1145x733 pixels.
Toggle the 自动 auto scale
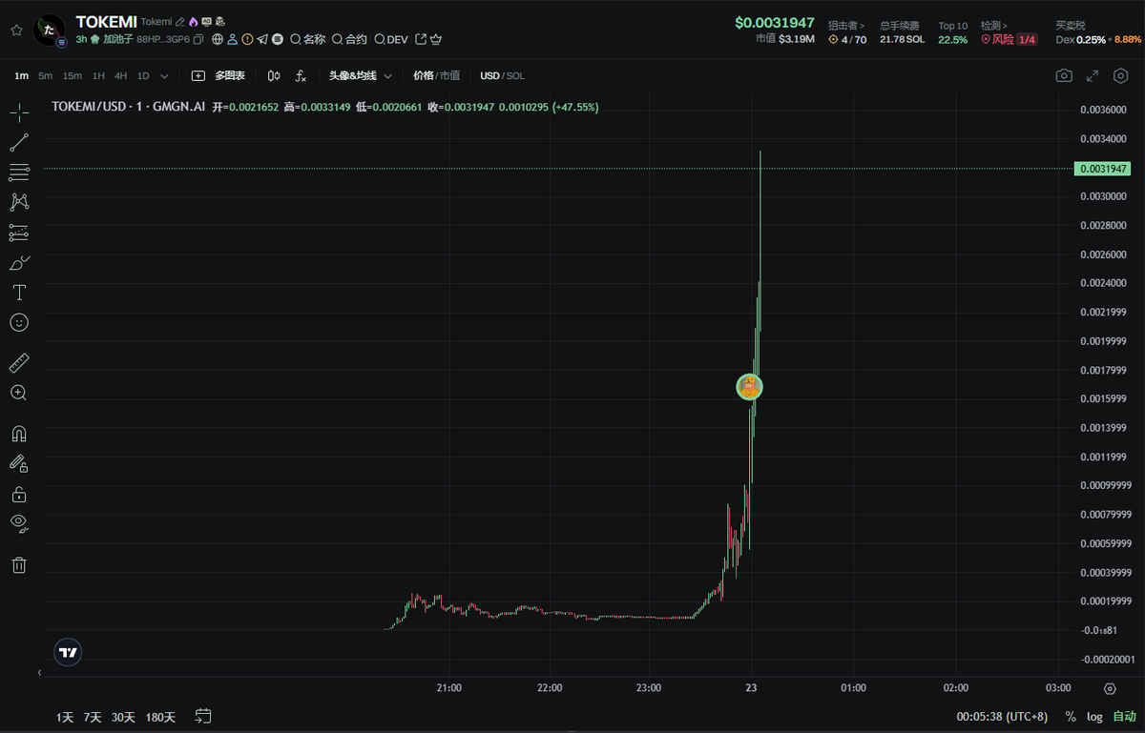(x=1124, y=717)
